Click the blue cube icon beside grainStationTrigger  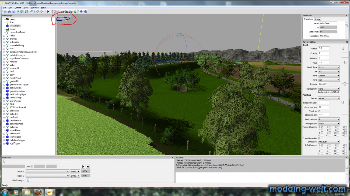pyautogui.click(x=7, y=84)
